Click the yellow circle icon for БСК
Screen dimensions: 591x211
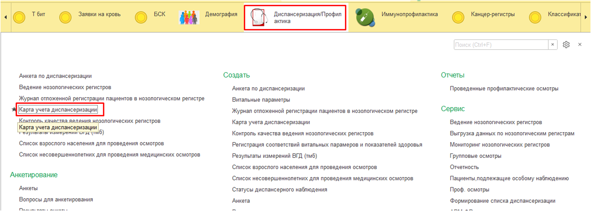tap(141, 17)
